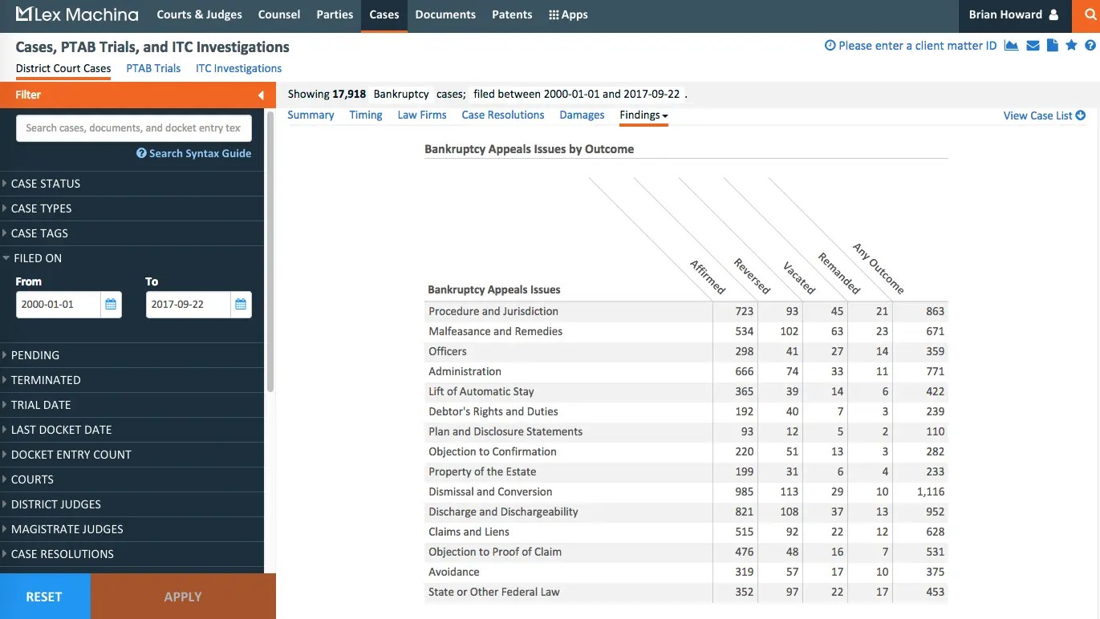Open the Apps grid menu
The width and height of the screenshot is (1100, 619).
(567, 14)
